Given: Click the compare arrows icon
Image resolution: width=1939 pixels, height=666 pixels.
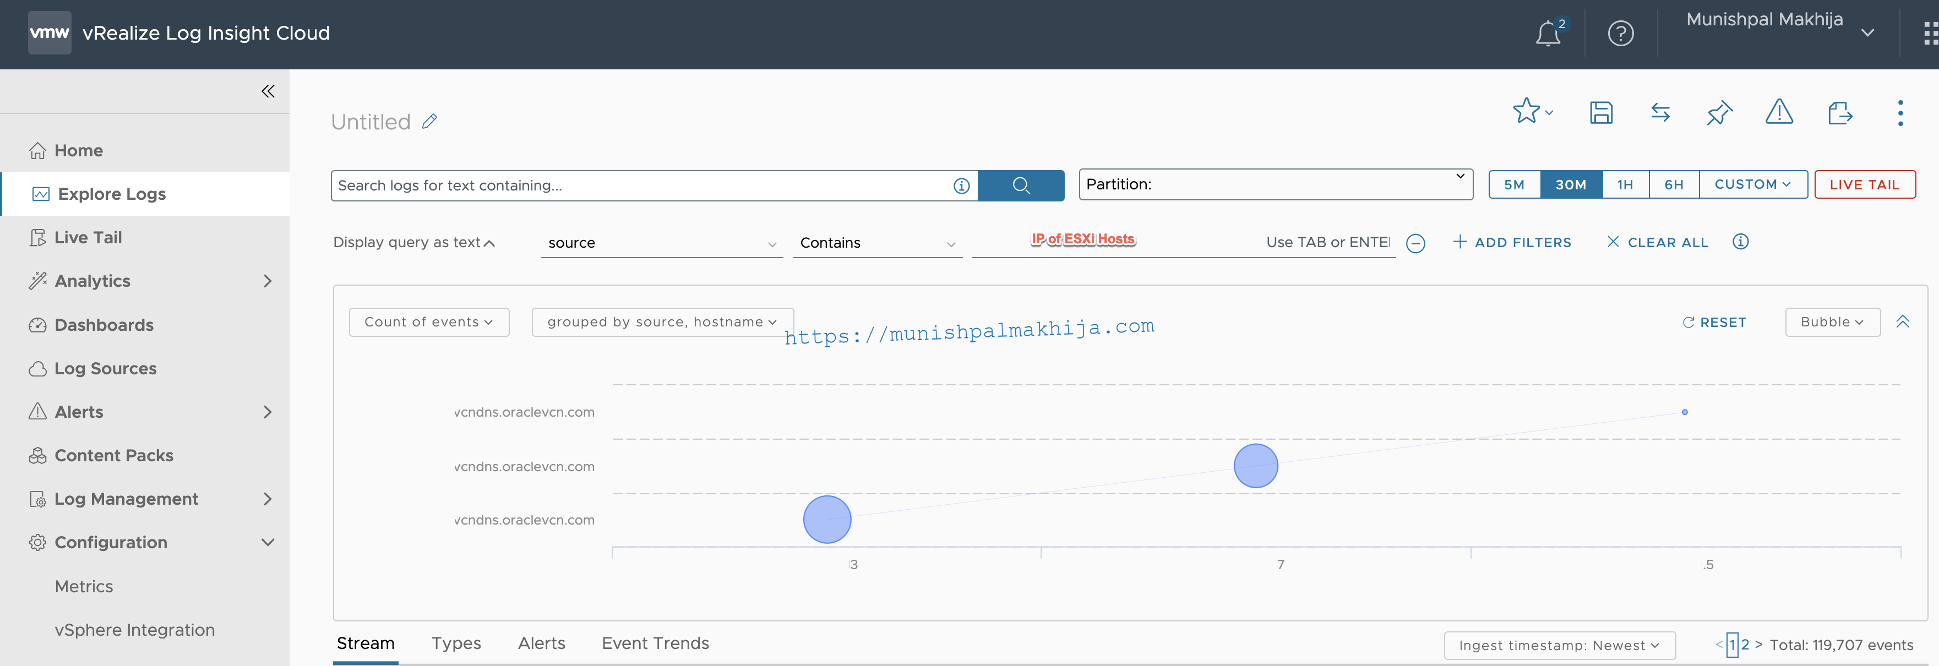Looking at the screenshot, I should point(1660,113).
